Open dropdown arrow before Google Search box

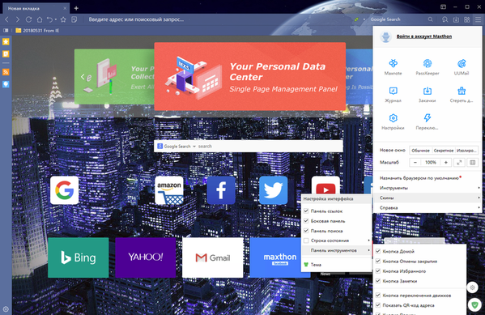(364, 19)
